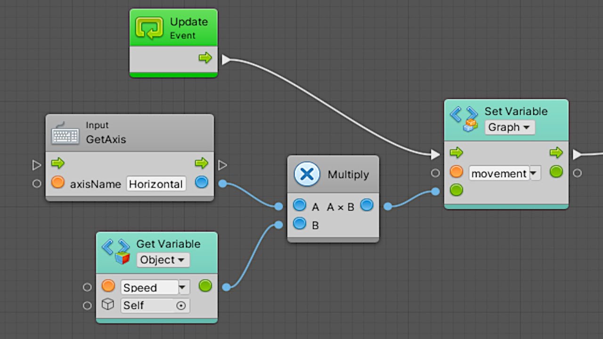Screen dimensions: 603x339
Task: Click the Get Variable node icon
Action: coord(116,251)
